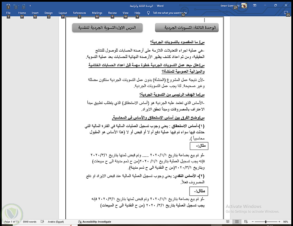Click the zoom in plus button

coord(279,222)
